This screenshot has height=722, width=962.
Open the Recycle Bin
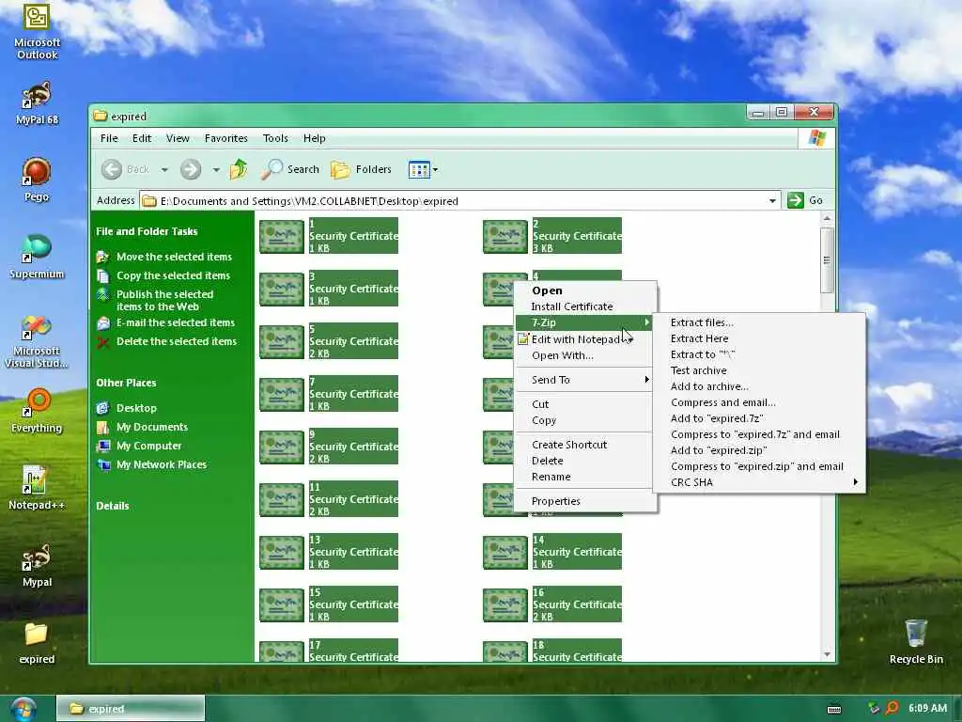click(x=916, y=641)
